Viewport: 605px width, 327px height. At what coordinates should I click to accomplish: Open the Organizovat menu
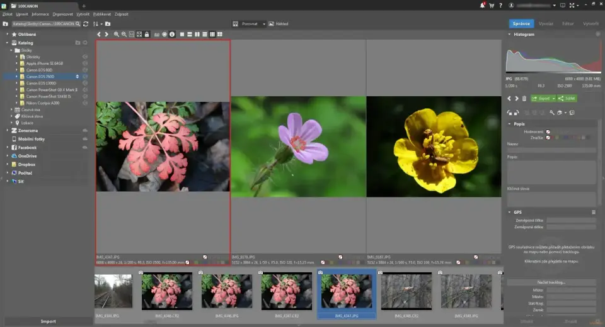(x=62, y=13)
